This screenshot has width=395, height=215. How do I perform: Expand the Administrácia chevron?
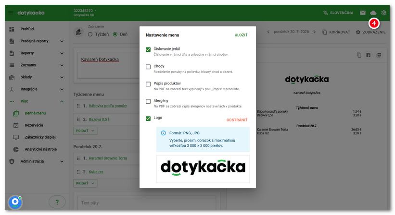click(x=62, y=162)
